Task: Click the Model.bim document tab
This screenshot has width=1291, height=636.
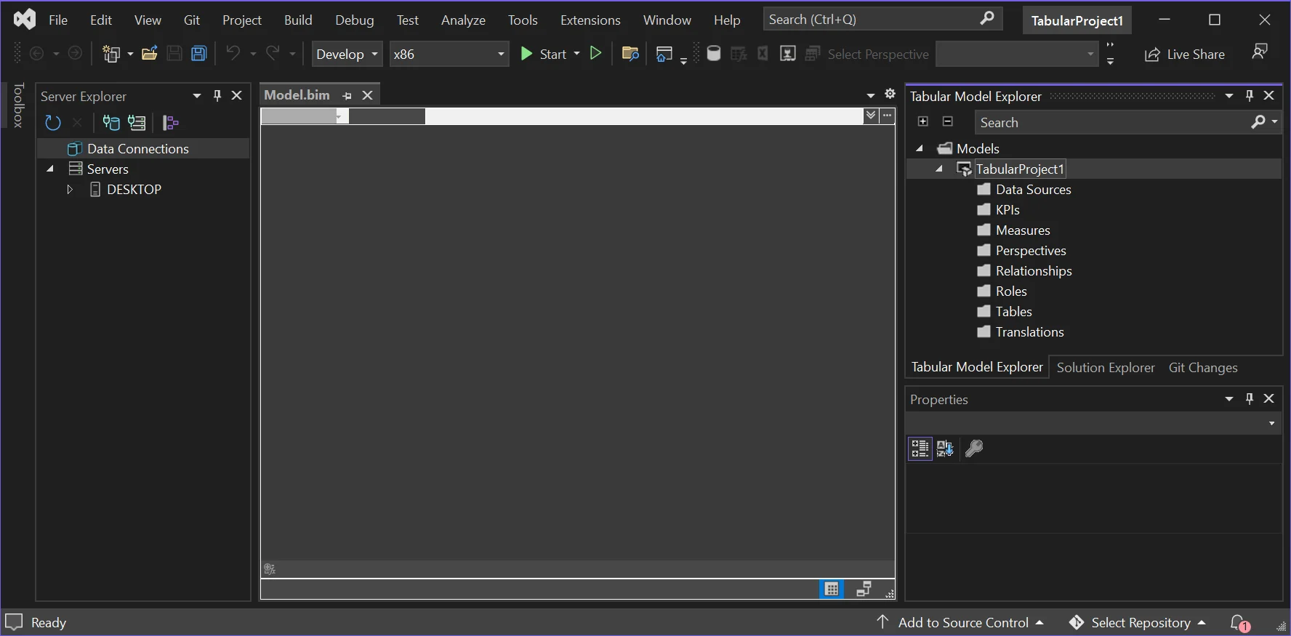Action: [x=297, y=95]
